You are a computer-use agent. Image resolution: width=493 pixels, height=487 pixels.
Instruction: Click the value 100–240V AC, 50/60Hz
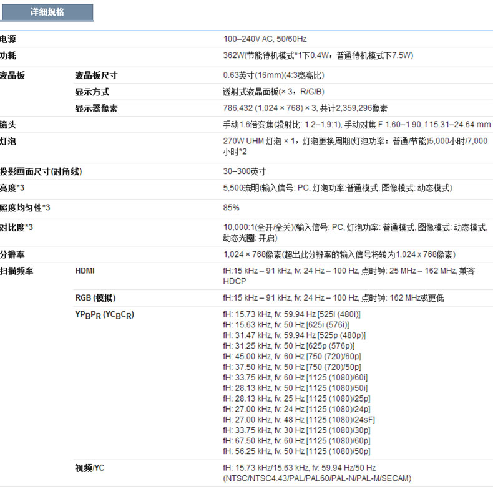point(265,39)
